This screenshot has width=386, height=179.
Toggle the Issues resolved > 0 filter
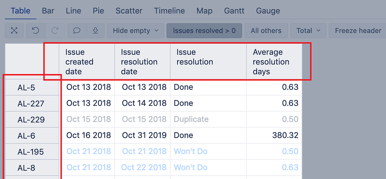(204, 31)
